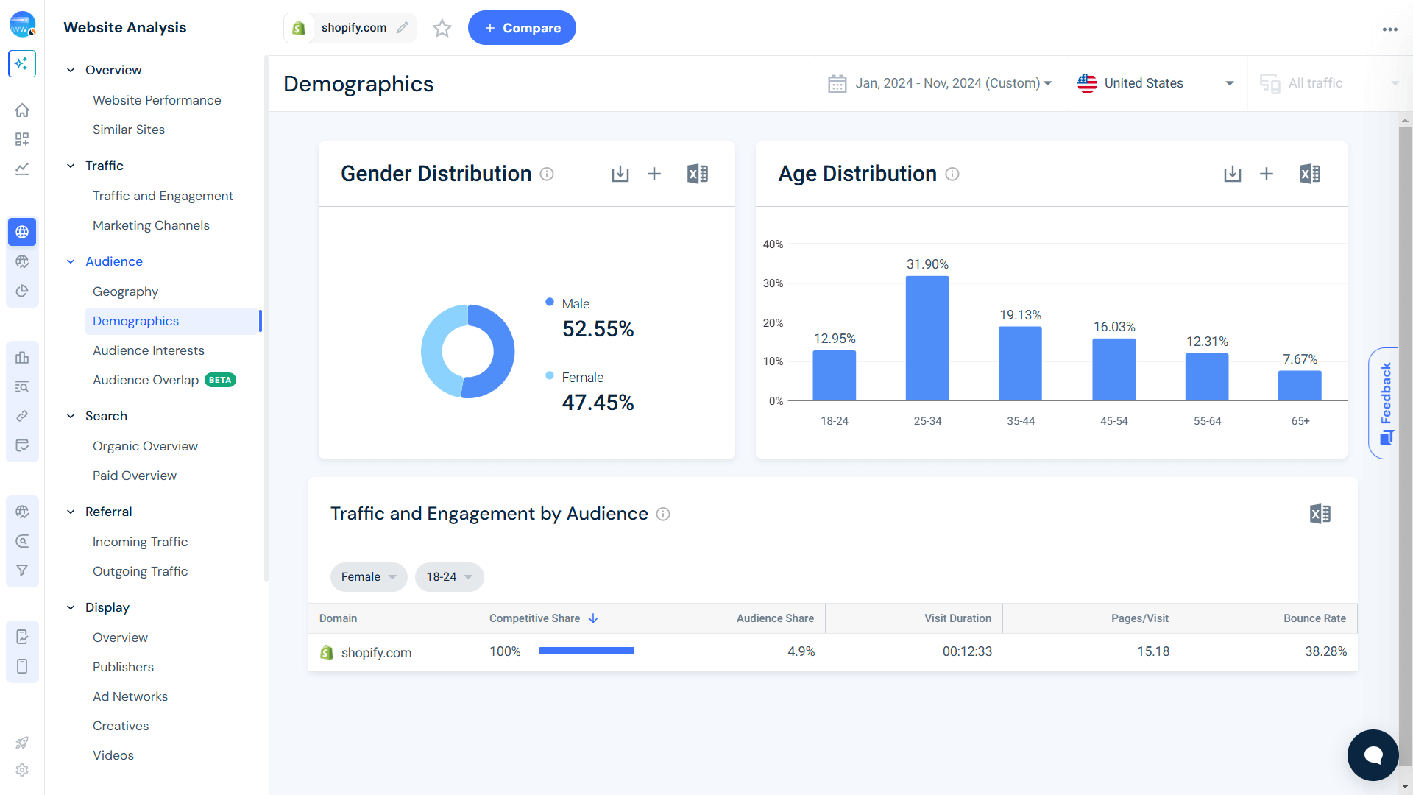
Task: Edit the shopify.com domain with pencil icon
Action: (x=402, y=28)
